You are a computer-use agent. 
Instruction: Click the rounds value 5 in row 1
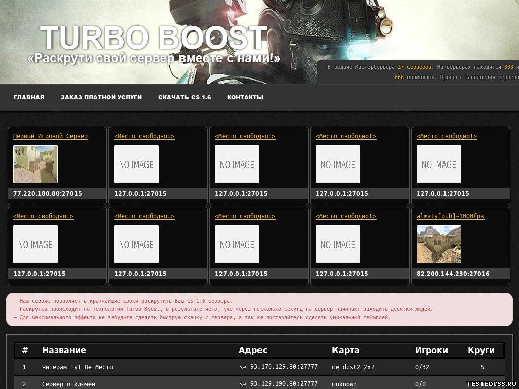tap(483, 367)
